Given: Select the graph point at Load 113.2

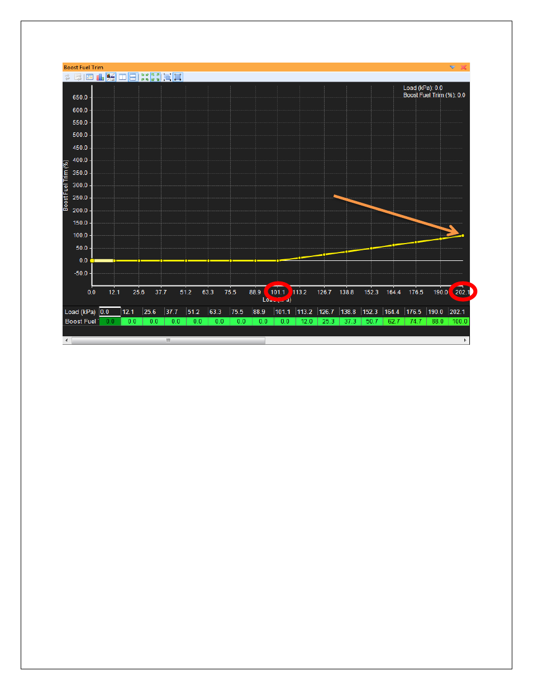Looking at the screenshot, I should pos(300,258).
